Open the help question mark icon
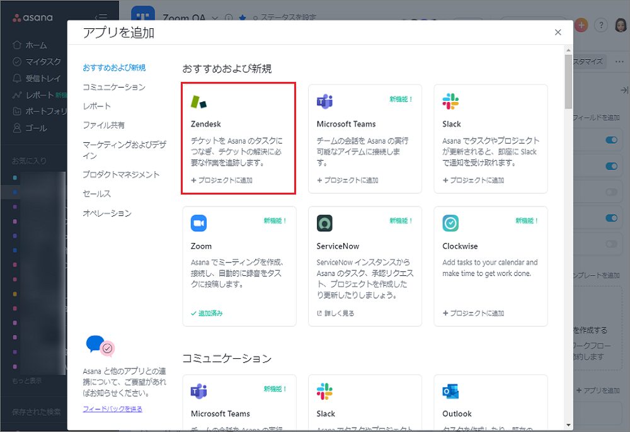The image size is (630, 432). coord(601,25)
